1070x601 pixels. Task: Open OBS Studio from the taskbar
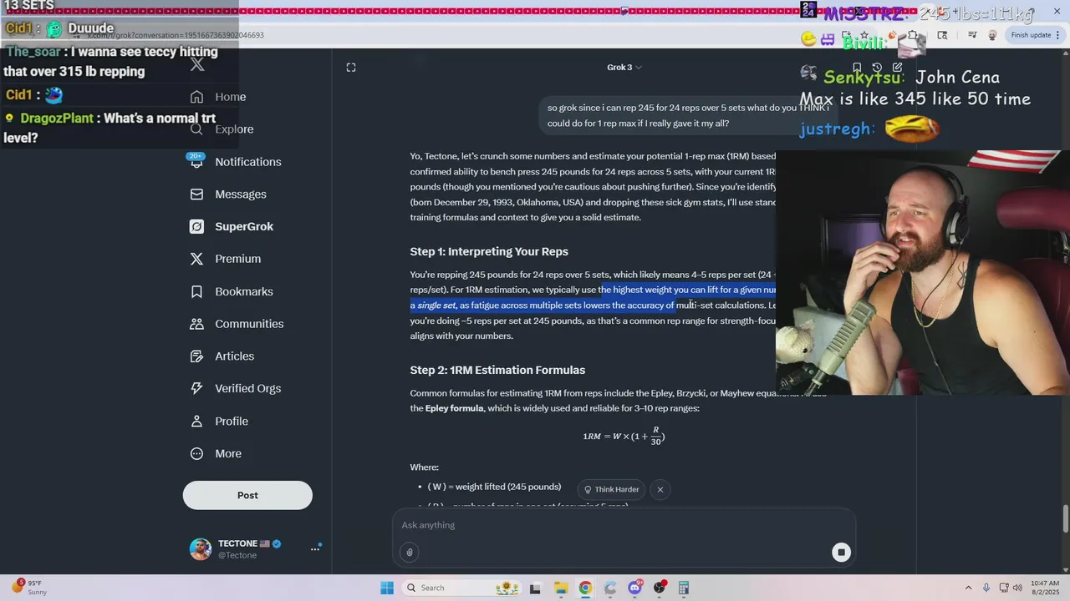point(660,588)
